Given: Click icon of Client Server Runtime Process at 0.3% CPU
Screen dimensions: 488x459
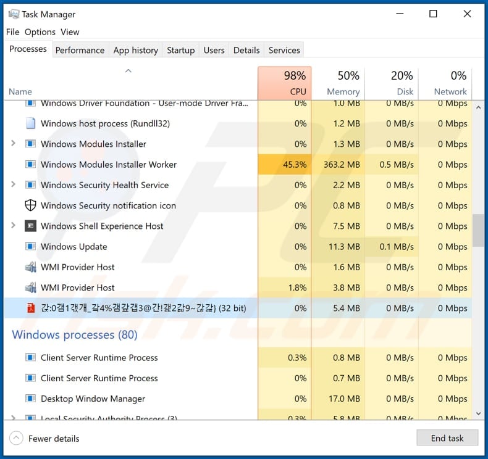Looking at the screenshot, I should pos(30,357).
